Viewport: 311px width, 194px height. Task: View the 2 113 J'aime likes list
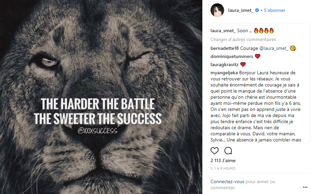point(223,160)
